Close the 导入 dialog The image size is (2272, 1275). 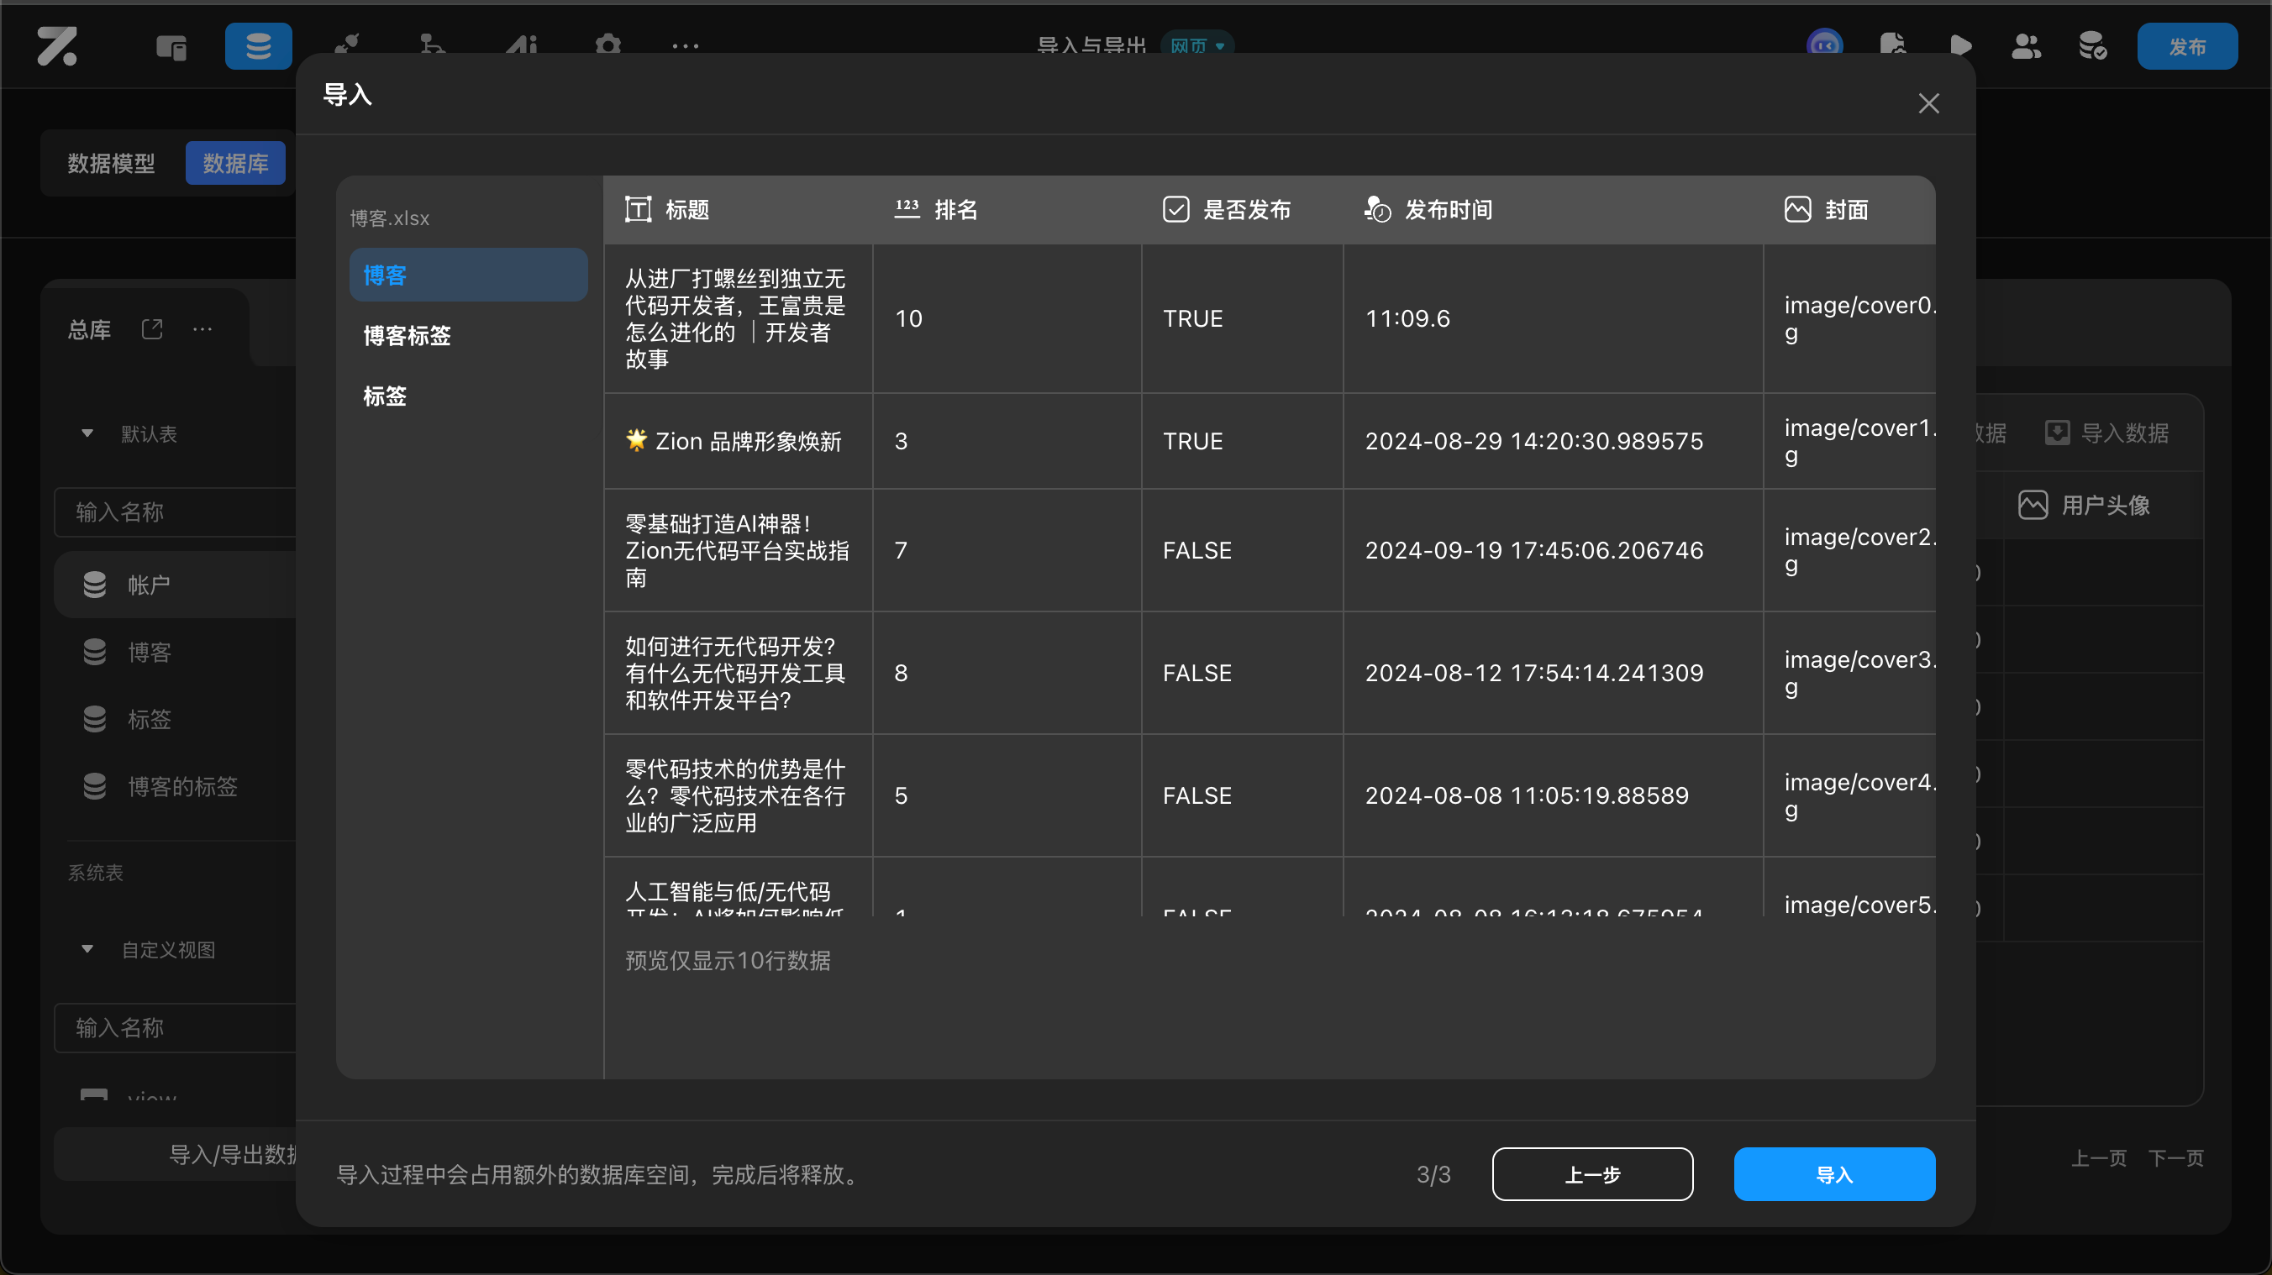point(1929,103)
